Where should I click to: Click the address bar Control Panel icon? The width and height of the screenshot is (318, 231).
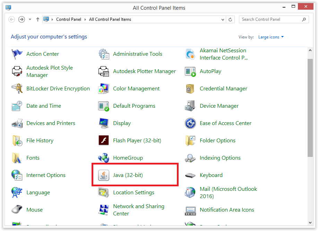pos(46,19)
